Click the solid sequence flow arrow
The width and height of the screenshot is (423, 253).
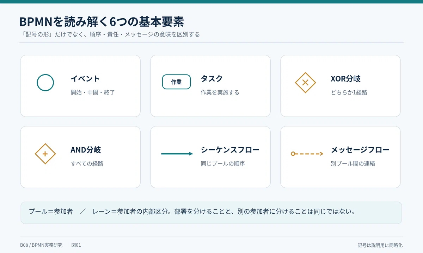[x=177, y=154]
